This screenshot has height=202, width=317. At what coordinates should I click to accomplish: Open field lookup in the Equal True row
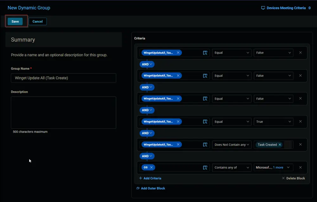click(205, 122)
